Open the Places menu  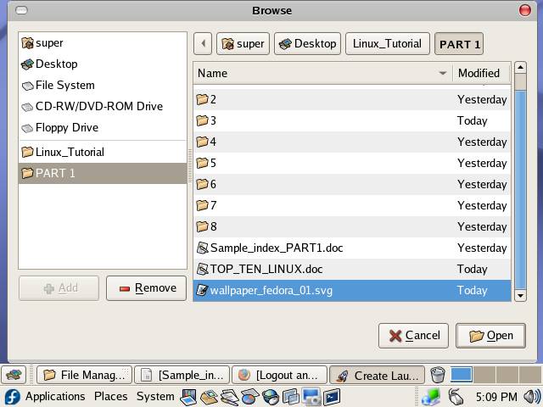coord(110,396)
